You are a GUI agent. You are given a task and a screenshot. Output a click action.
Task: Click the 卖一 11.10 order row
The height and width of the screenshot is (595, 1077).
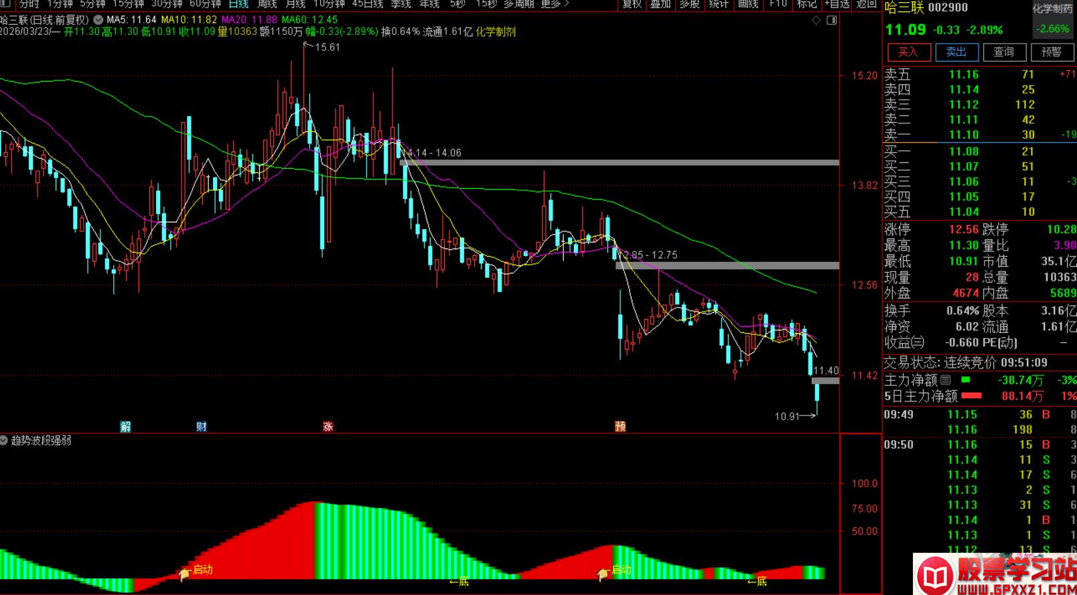click(980, 135)
